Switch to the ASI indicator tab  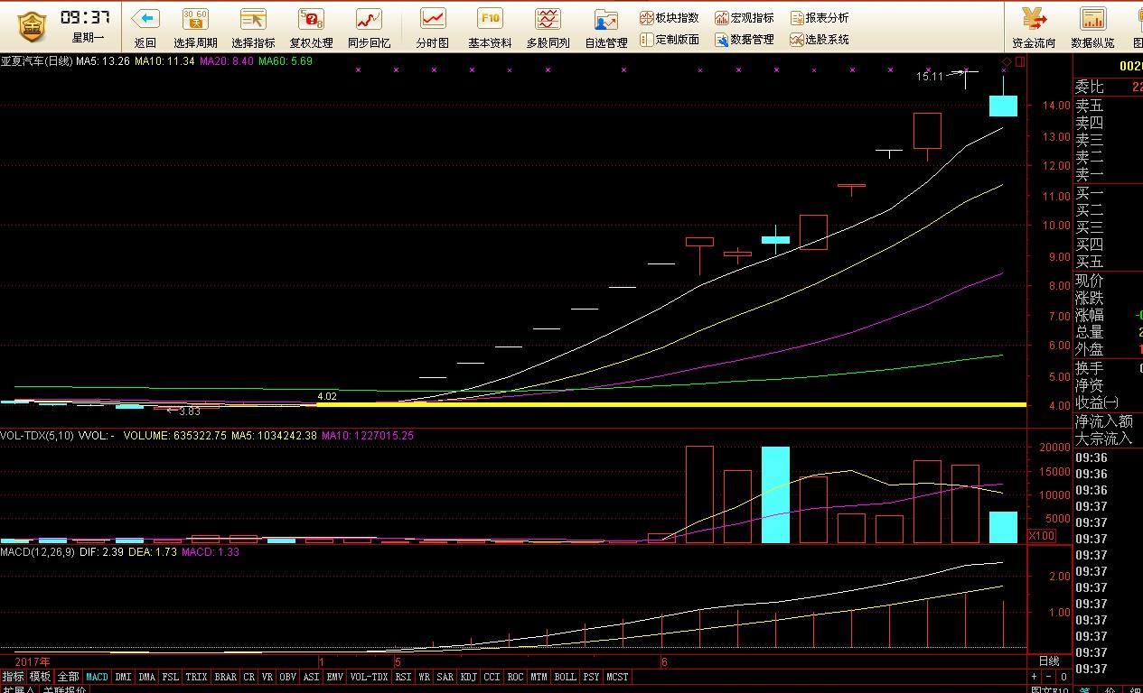[x=312, y=677]
